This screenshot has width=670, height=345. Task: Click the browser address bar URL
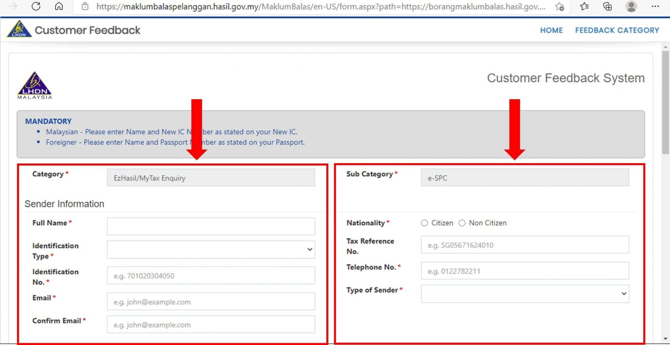[x=321, y=7]
